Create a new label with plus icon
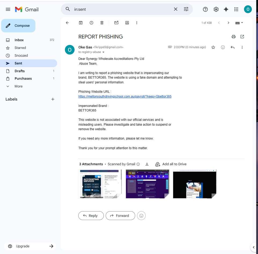 pyautogui.click(x=53, y=99)
